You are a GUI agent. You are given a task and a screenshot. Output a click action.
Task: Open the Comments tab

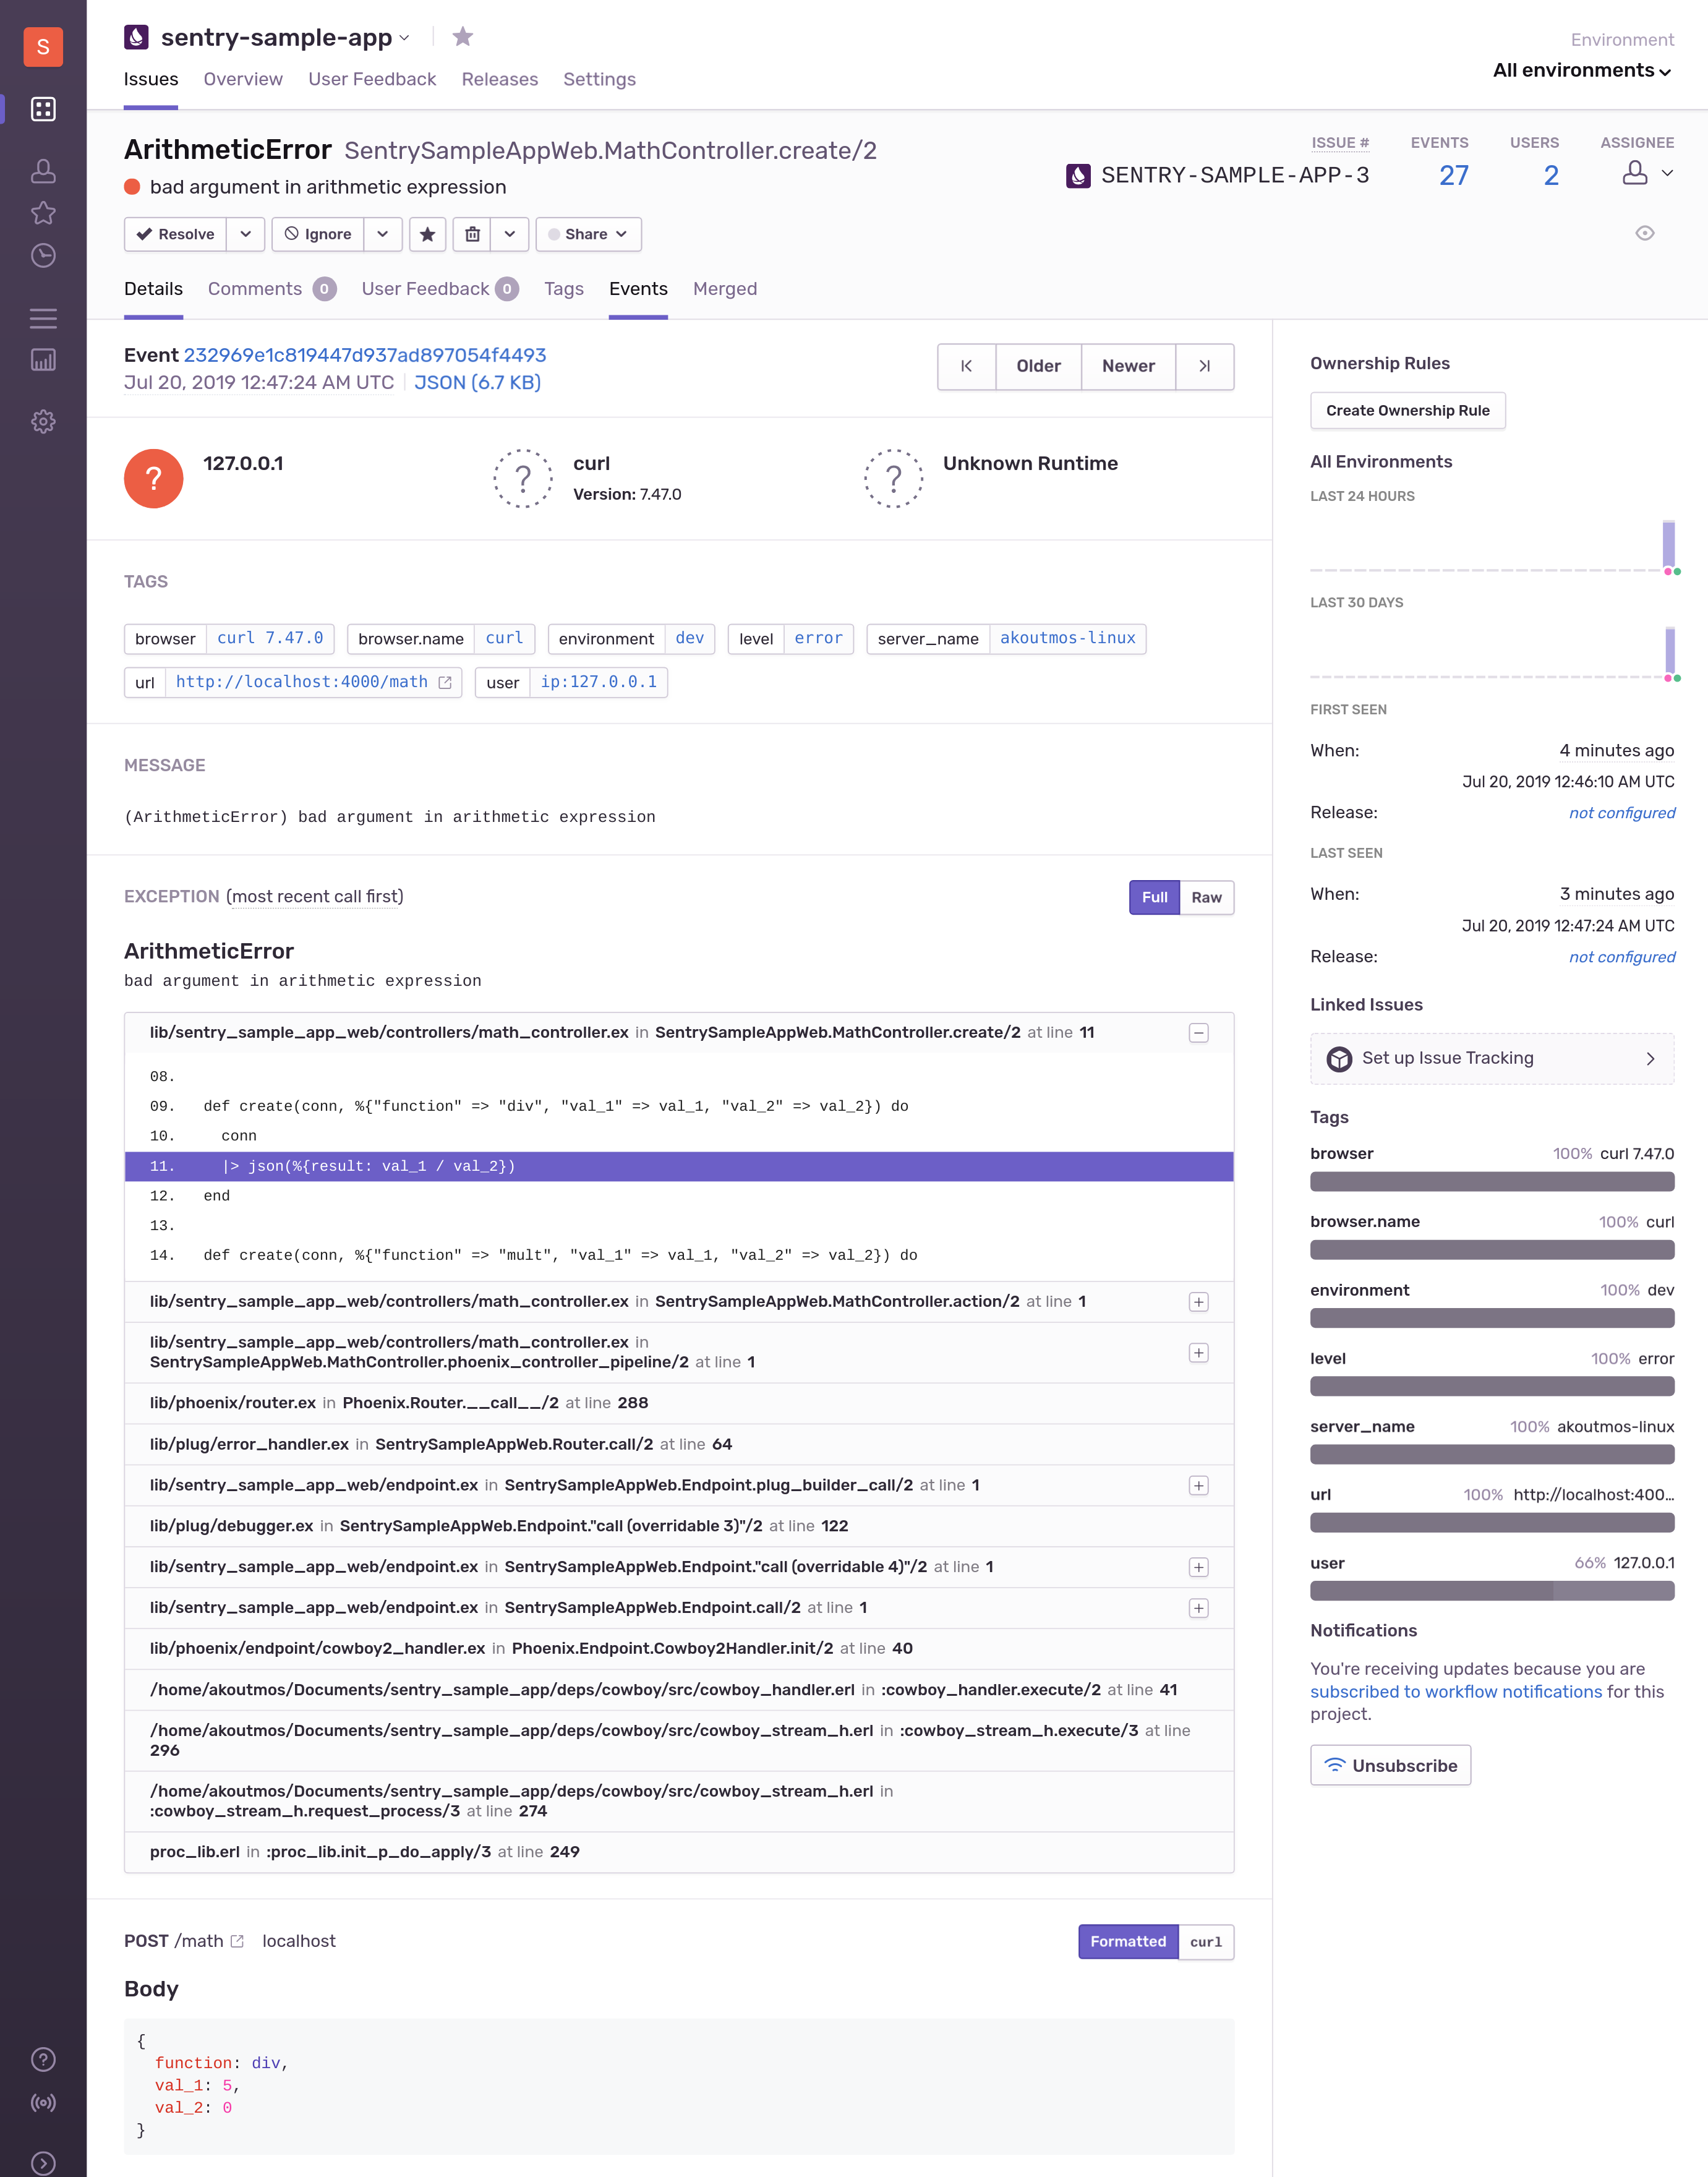[x=272, y=288]
